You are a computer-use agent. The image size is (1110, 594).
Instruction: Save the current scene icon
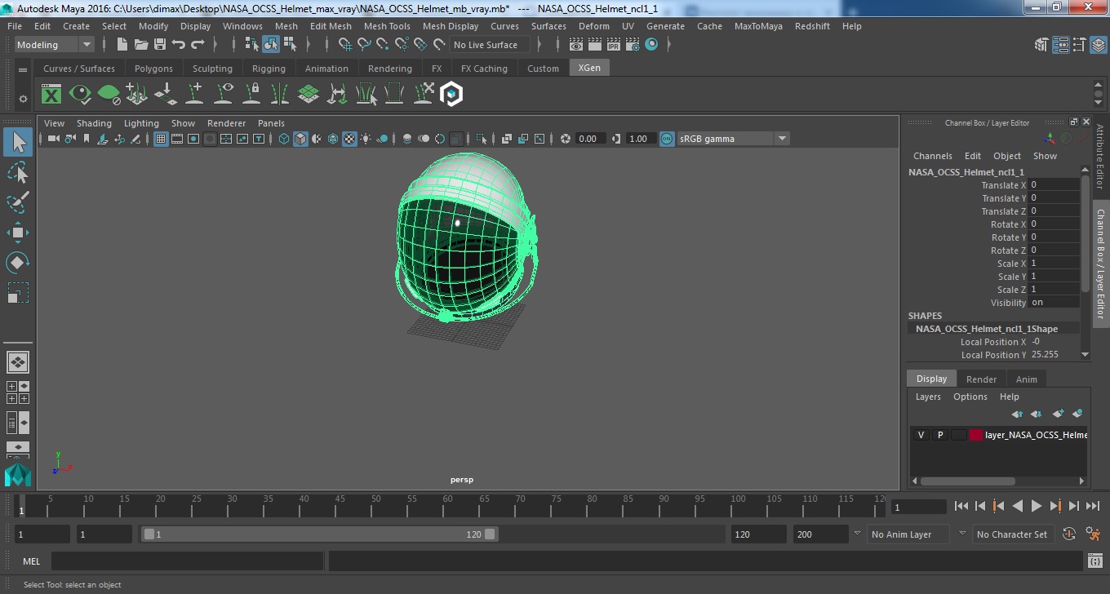(160, 45)
